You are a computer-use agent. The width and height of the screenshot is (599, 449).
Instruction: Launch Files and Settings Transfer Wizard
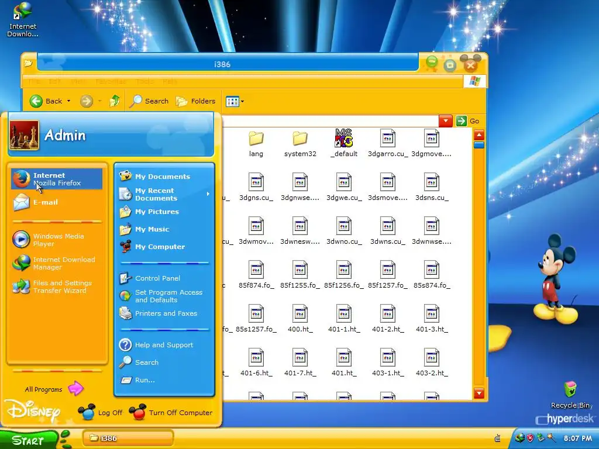tap(57, 286)
